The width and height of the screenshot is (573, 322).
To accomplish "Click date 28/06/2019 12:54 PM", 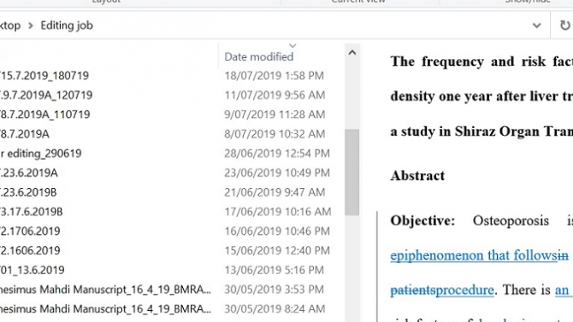I will pyautogui.click(x=277, y=154).
